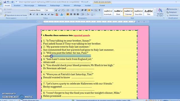Open the font size 14 dropdown
This screenshot has width=180, height=101.
pos(53,10)
